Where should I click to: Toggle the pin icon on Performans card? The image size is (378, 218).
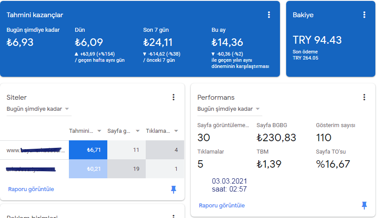coord(364,206)
